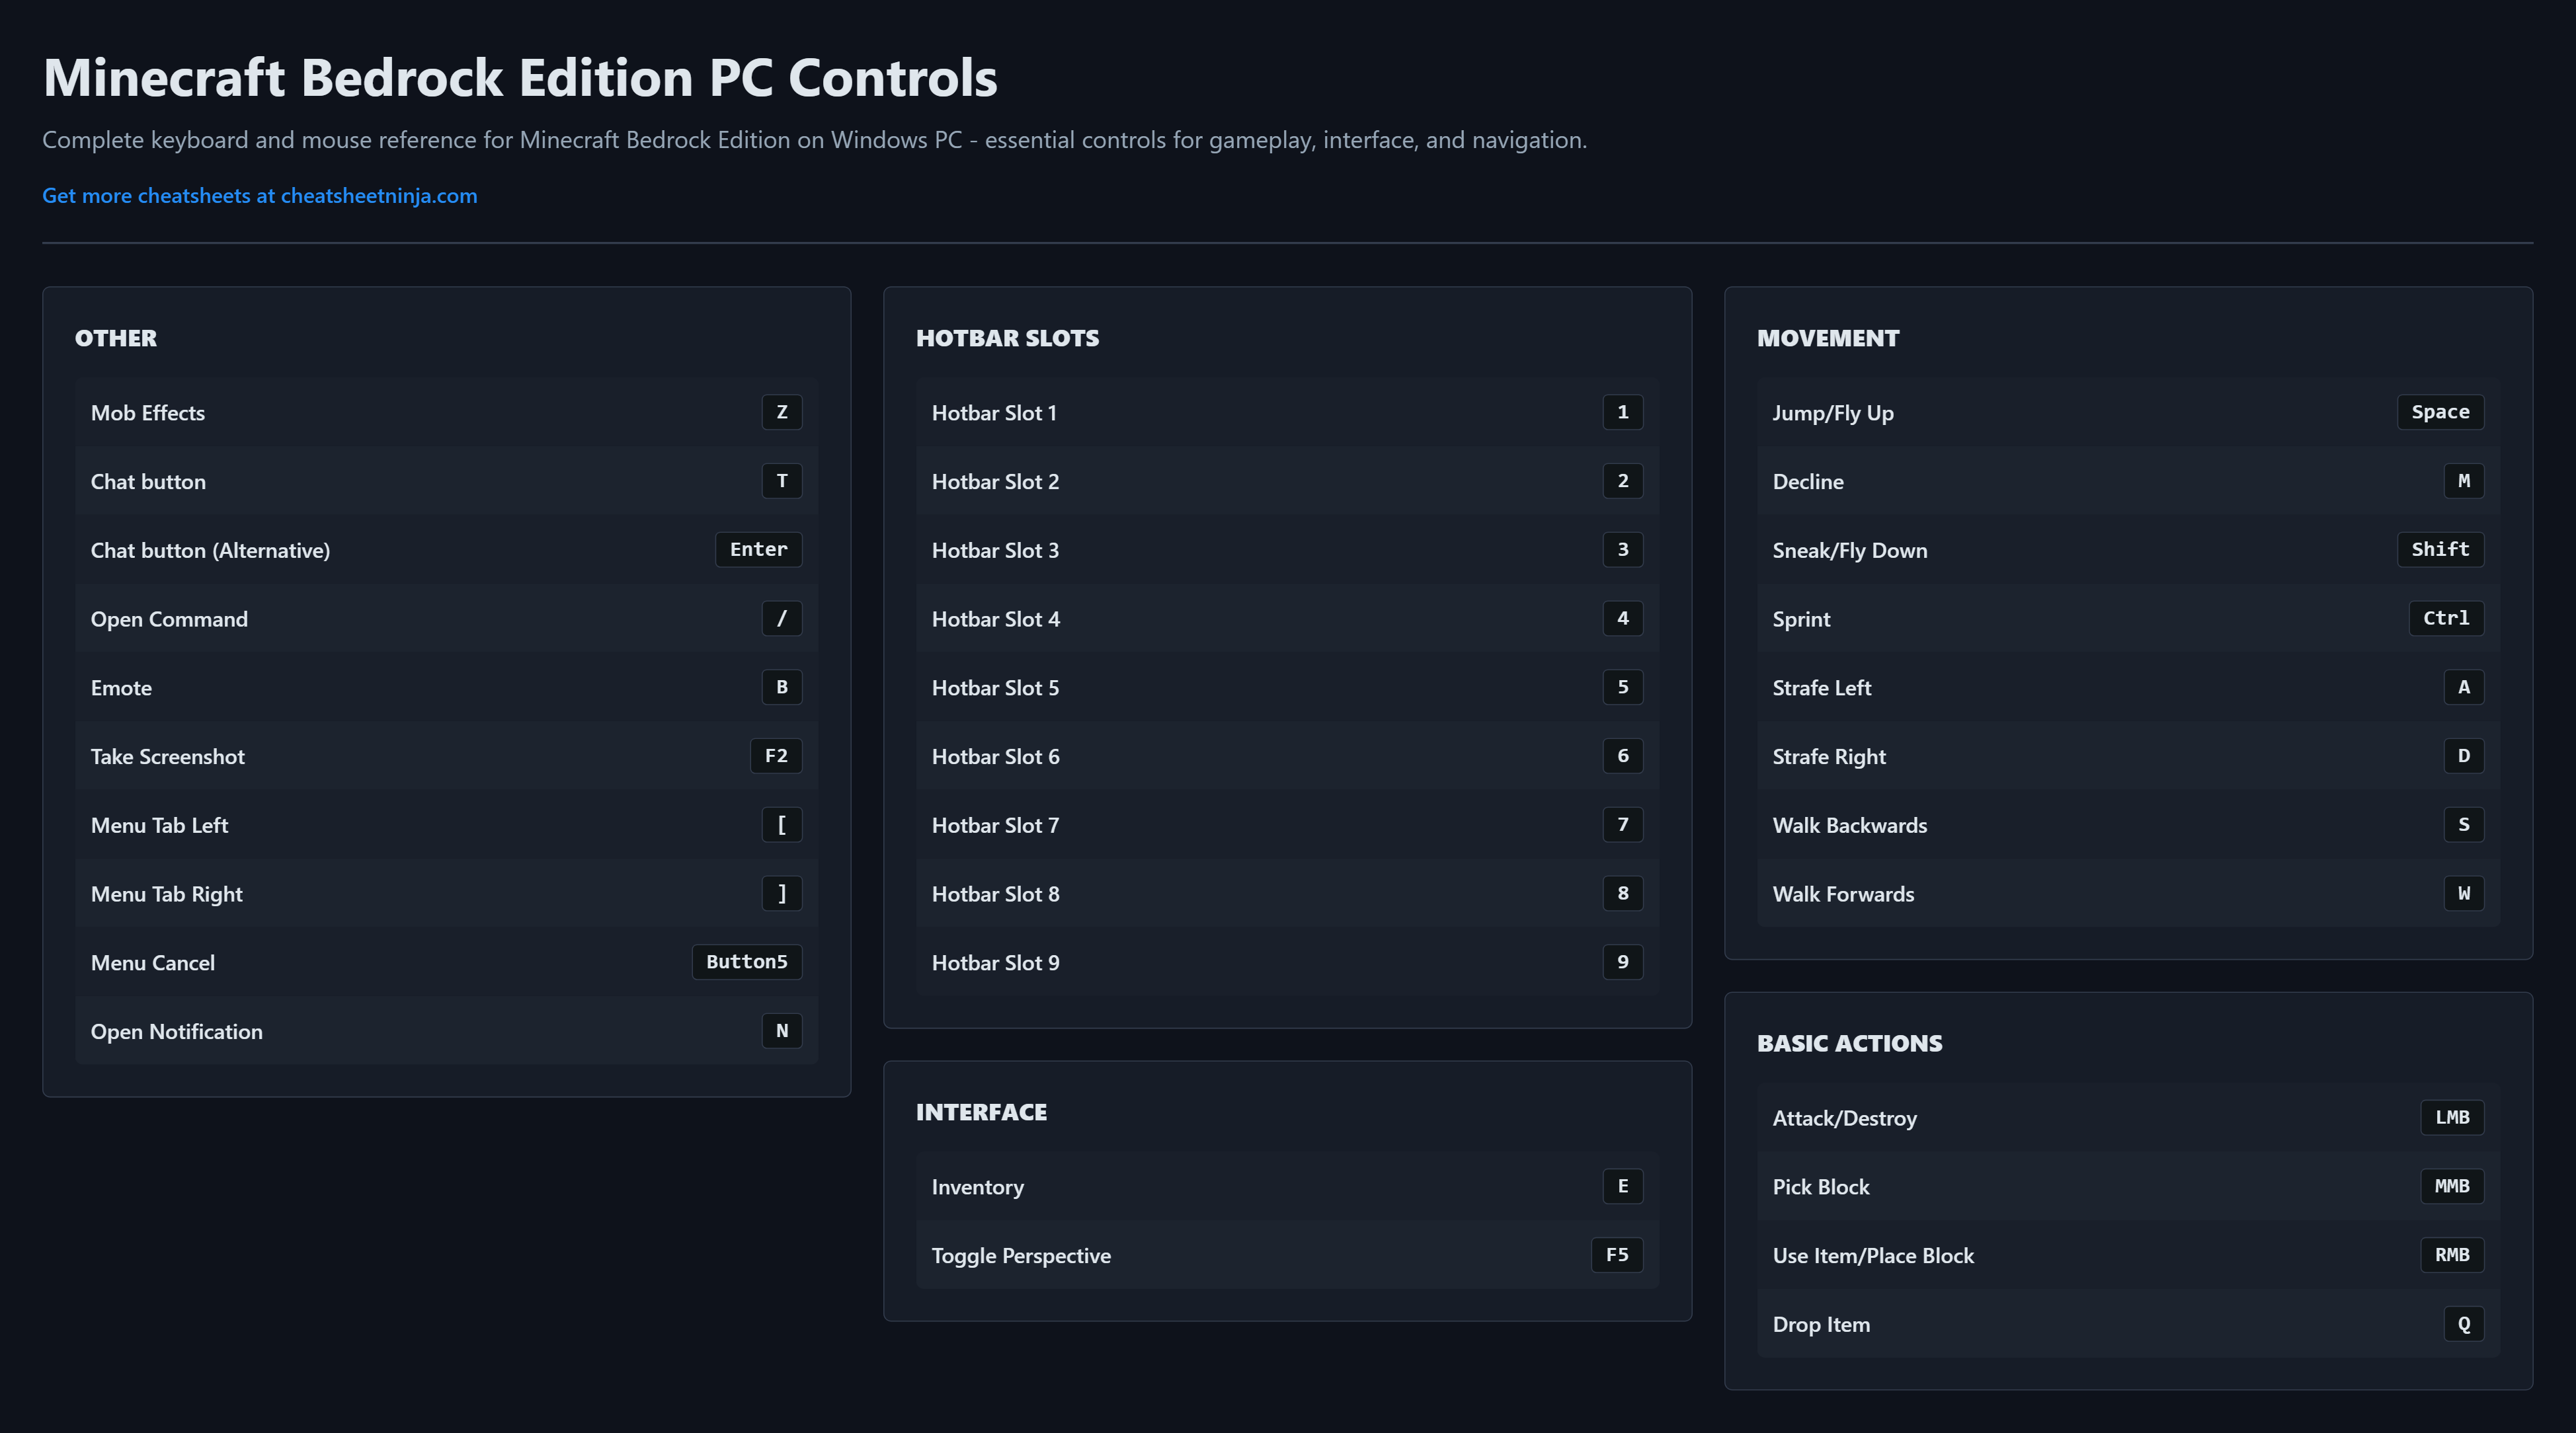2576x1433 pixels.
Task: Click the F5 badge for Toggle Perspective
Action: click(x=1616, y=1255)
